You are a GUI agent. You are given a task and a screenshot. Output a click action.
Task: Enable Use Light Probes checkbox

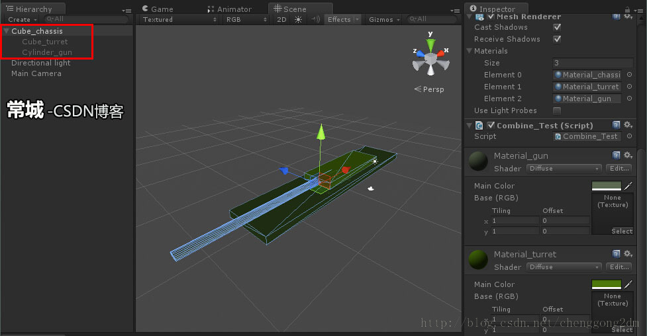coord(557,110)
